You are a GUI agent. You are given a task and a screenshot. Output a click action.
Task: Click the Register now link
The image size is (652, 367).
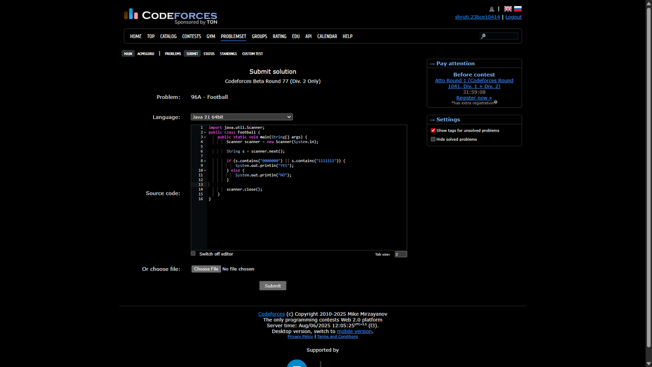tap(474, 98)
